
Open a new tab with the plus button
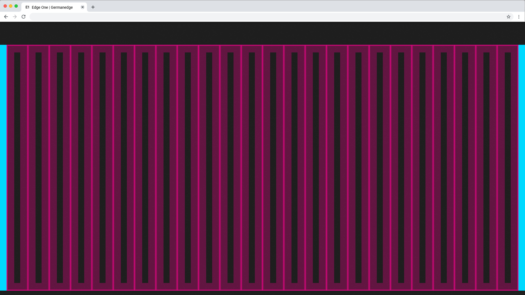[x=93, y=7]
